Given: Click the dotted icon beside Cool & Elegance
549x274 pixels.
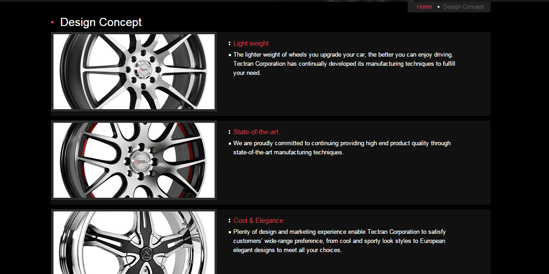Looking at the screenshot, I should 230,221.
